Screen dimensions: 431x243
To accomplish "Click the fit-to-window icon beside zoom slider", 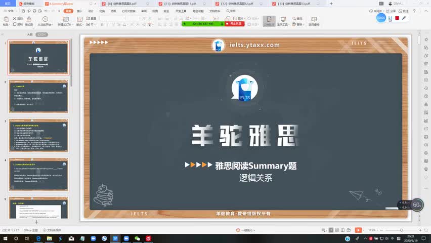I will 426,230.
